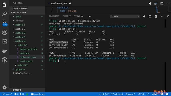This screenshot has height=96, width=171.
Task: Open the Manage settings gear
Action: 5,87
